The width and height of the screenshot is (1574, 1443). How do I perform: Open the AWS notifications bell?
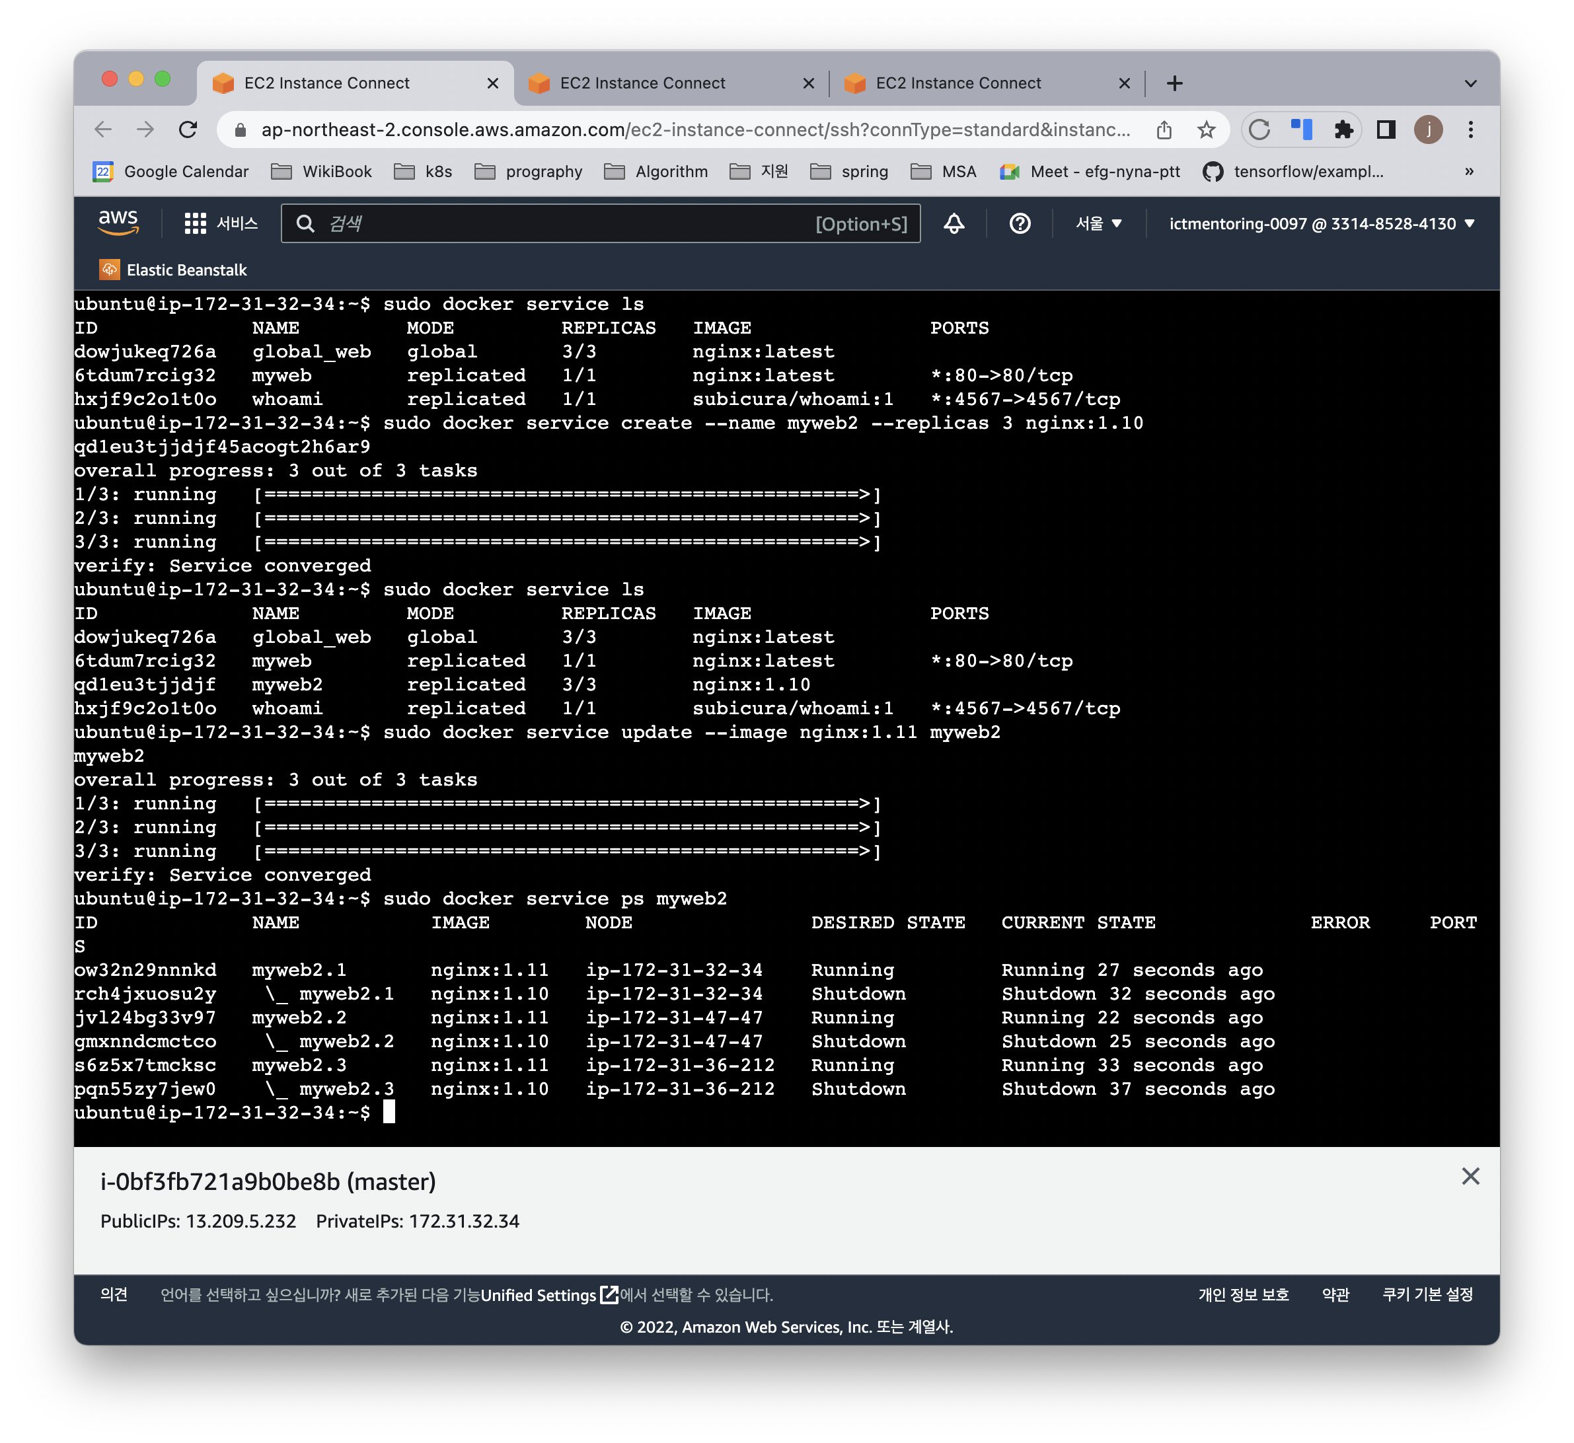(x=954, y=223)
